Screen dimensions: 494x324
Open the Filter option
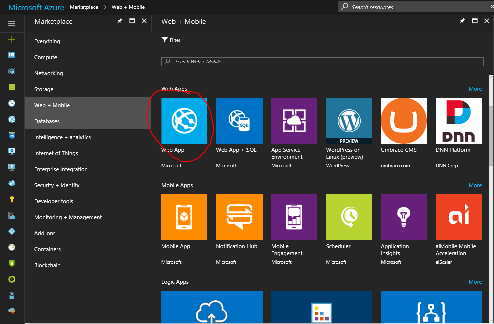pos(171,40)
